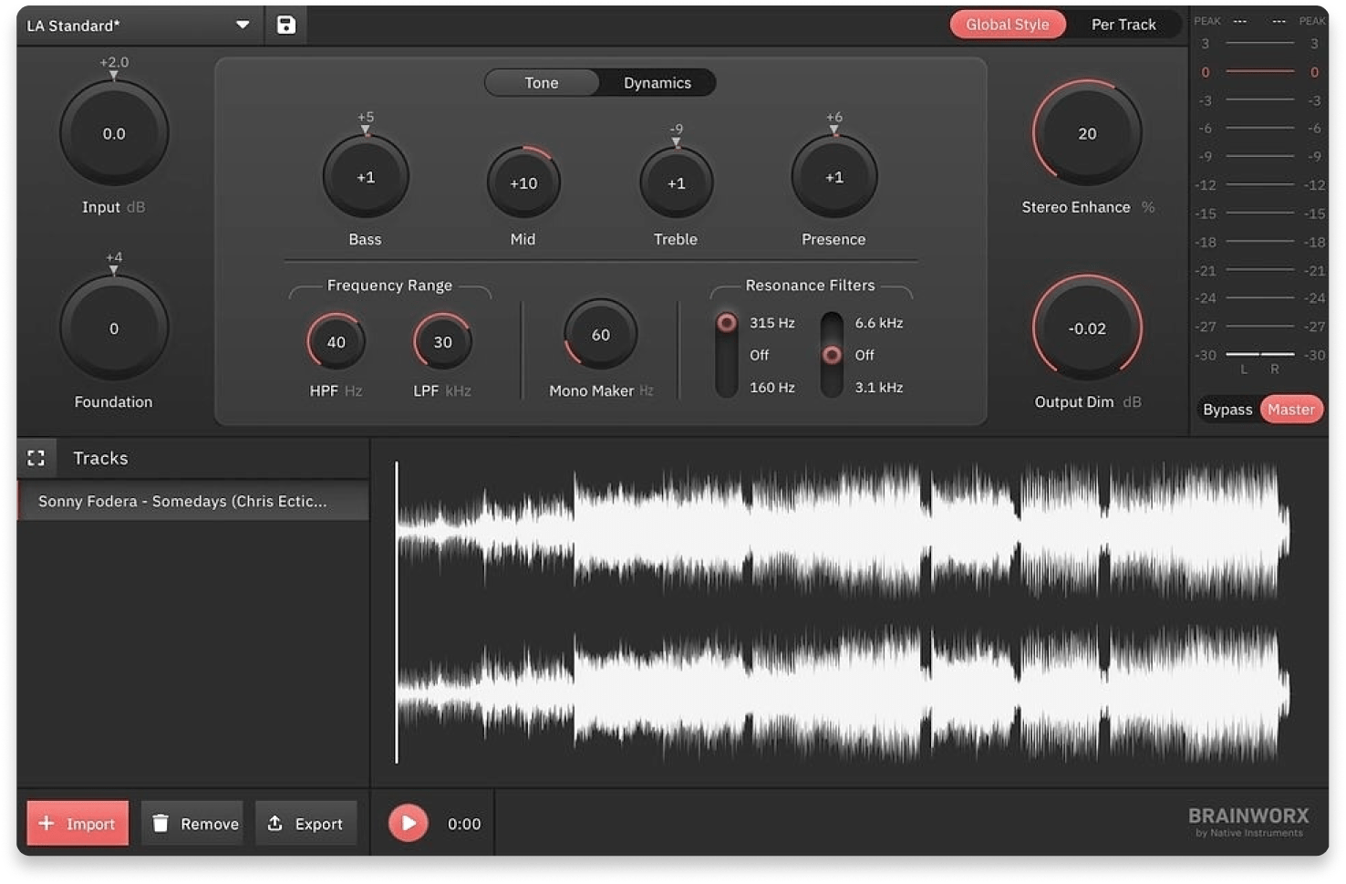
Task: Click the Mono Maker knob
Action: (x=600, y=335)
